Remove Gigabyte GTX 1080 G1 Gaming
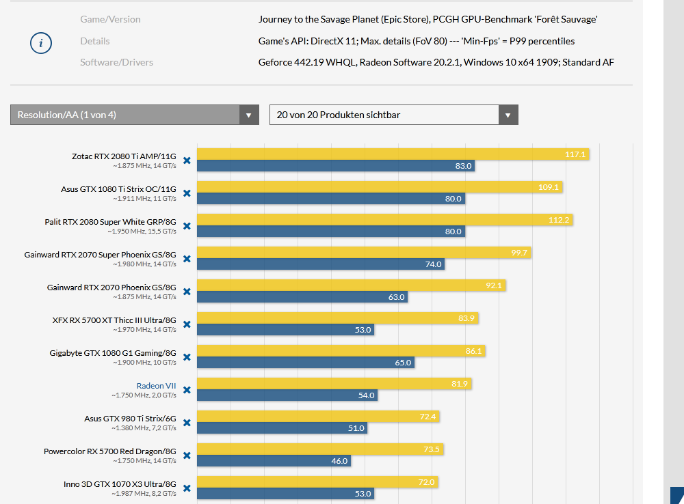Image resolution: width=684 pixels, height=504 pixels. [x=187, y=356]
